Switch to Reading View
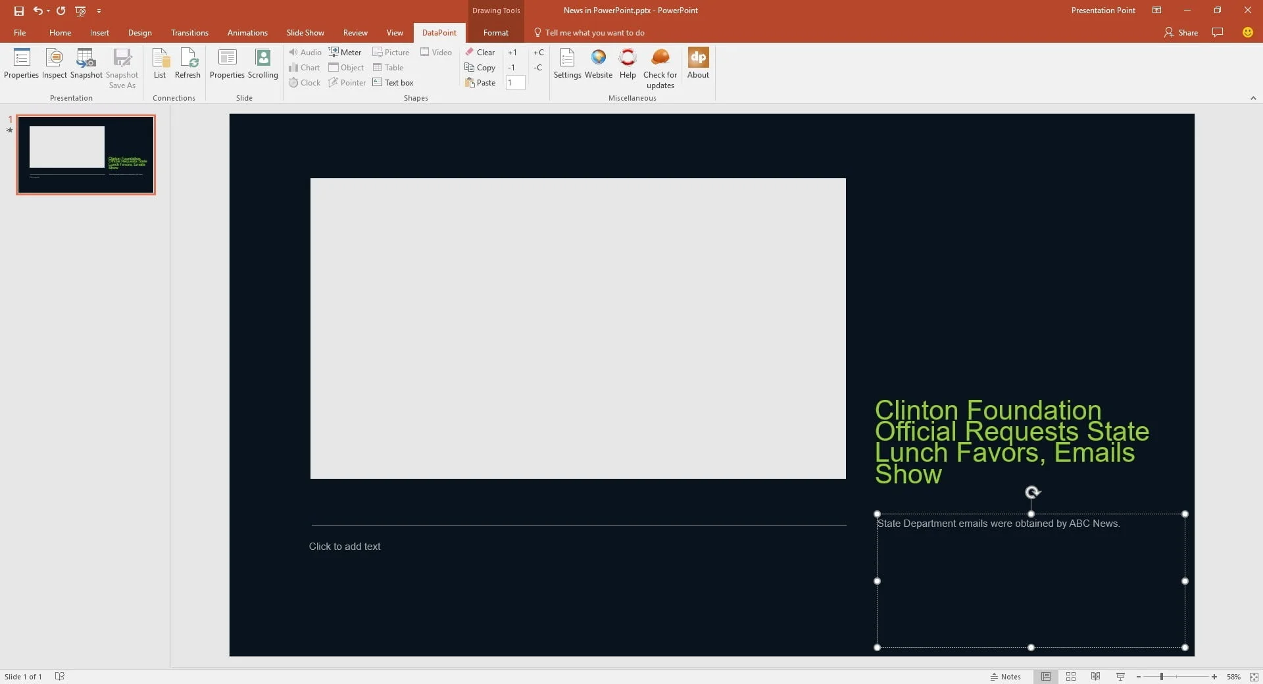 [x=1095, y=677]
